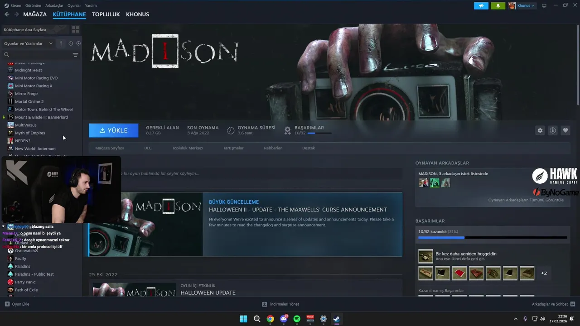Click Kütüphane Ana Sayfası button
This screenshot has width=580, height=326.
pyautogui.click(x=35, y=29)
